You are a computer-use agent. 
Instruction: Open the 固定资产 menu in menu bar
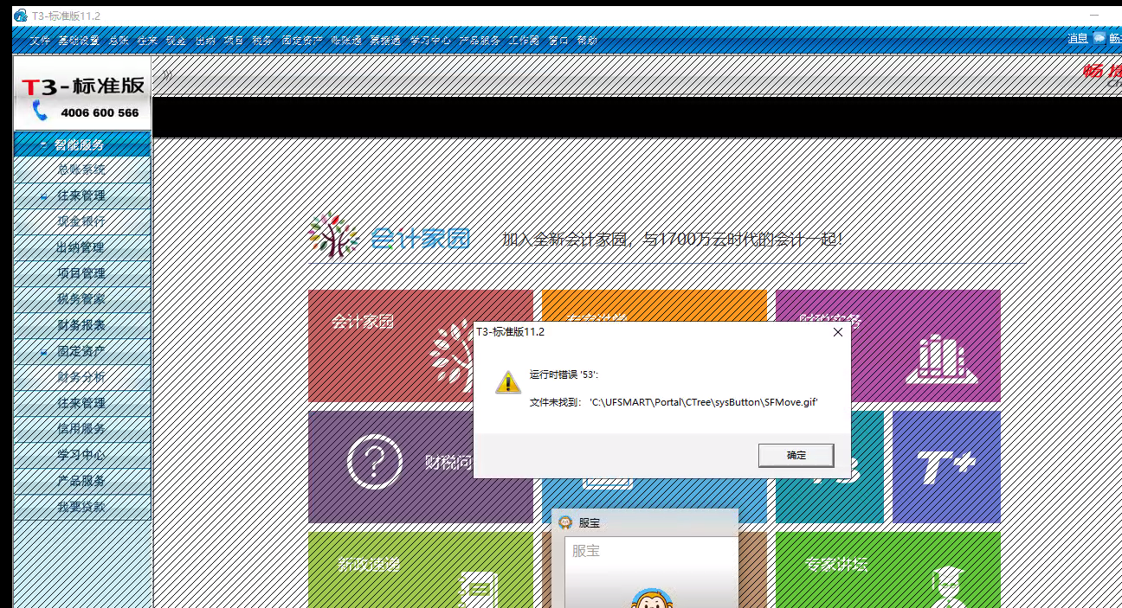click(302, 41)
